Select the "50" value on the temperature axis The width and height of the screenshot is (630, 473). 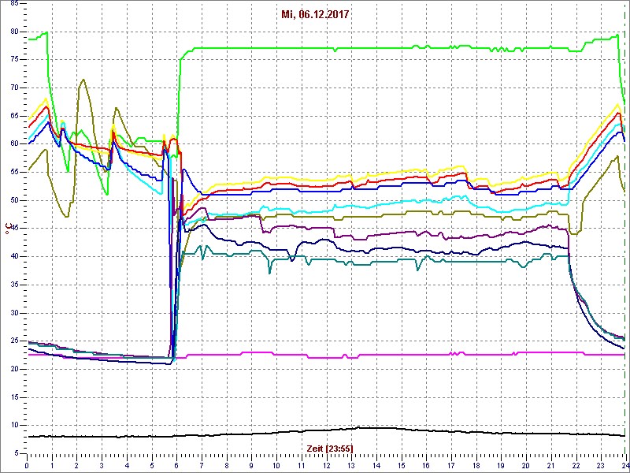pyautogui.click(x=14, y=200)
